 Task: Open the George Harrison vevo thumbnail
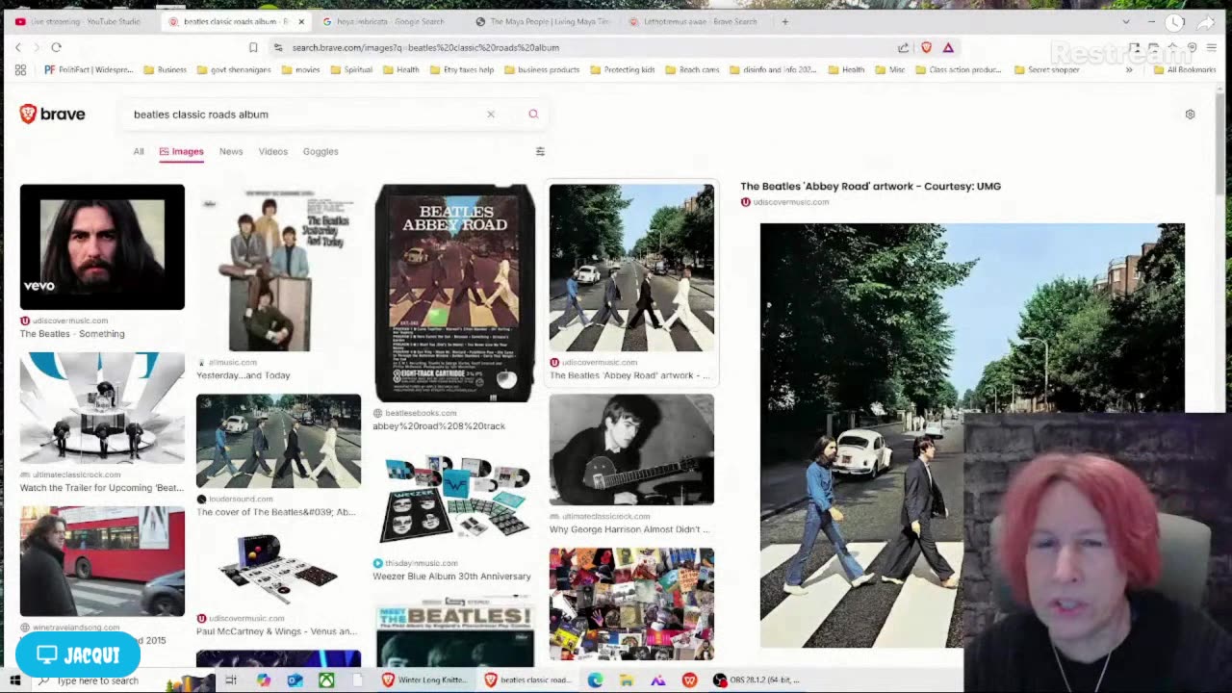click(102, 247)
